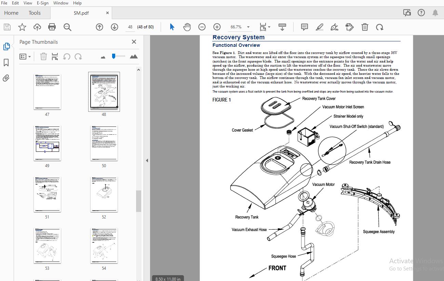Click thumbnails panel scrollbar thumb
Screen dimensions: 444x281
pyautogui.click(x=138, y=201)
